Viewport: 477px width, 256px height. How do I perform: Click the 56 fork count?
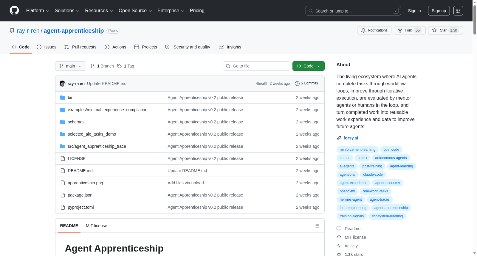[x=418, y=30]
